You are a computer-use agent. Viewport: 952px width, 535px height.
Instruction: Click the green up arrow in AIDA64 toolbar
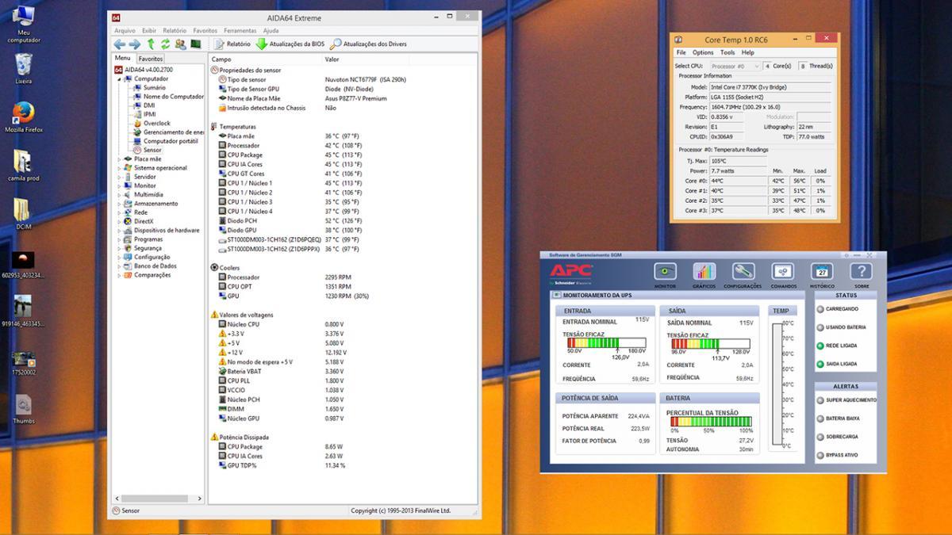click(x=150, y=44)
